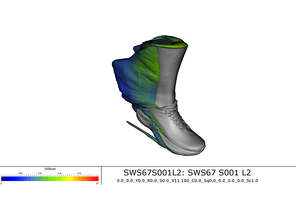
Task: Select the 8.00 legend tick label
Action: [x=40, y=173]
